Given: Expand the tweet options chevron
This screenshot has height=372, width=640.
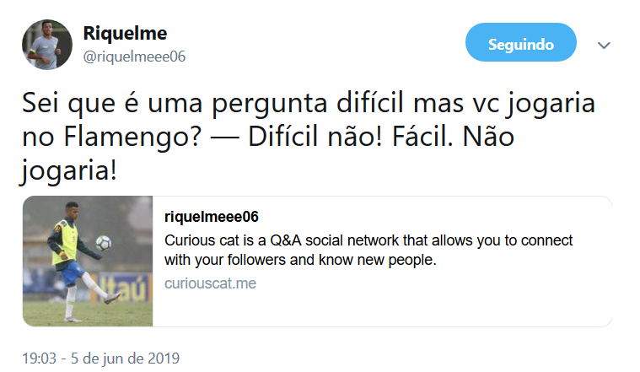Looking at the screenshot, I should (604, 45).
